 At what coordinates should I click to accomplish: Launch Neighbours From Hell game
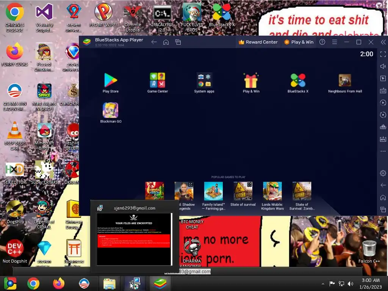click(345, 83)
